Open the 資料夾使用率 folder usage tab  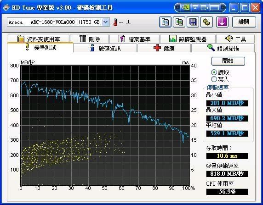tap(39, 39)
